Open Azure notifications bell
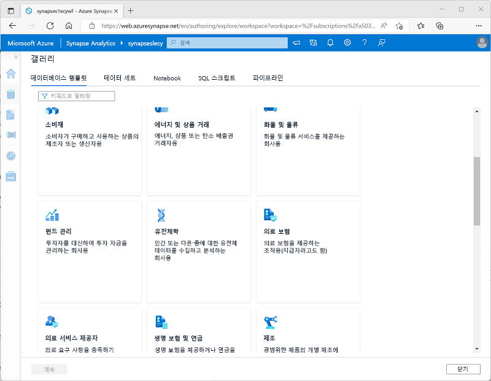This screenshot has height=381, width=491. 330,42
